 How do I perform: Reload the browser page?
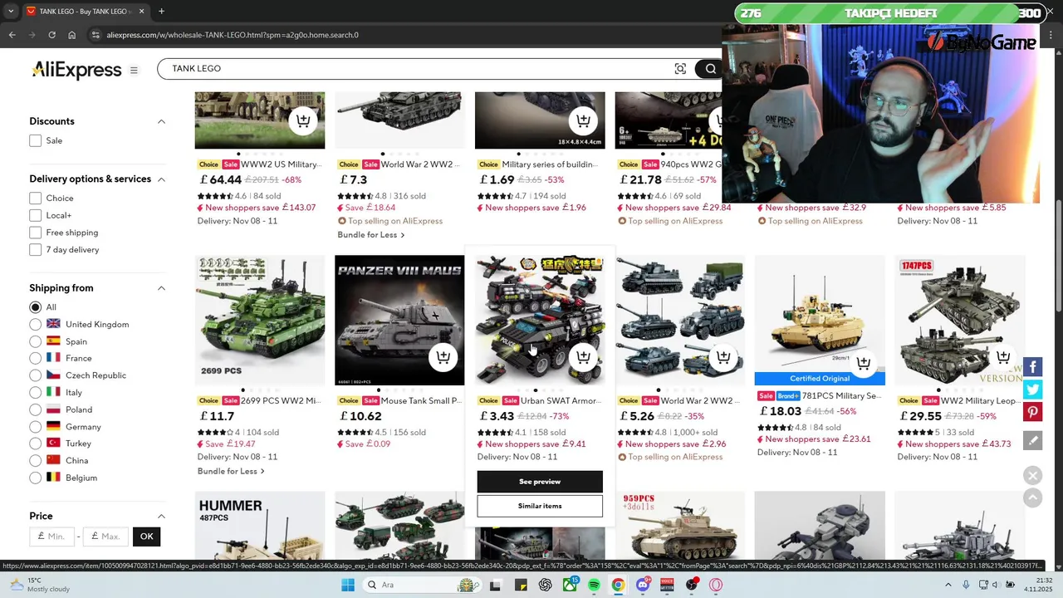51,35
